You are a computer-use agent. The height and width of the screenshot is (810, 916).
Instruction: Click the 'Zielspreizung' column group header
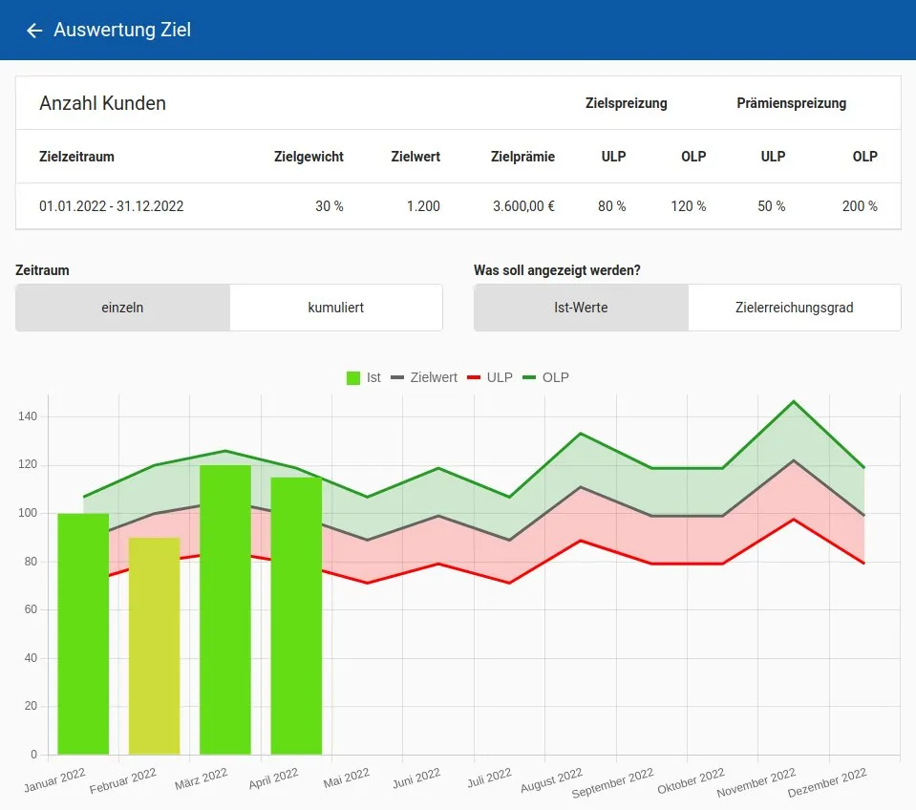tap(626, 103)
